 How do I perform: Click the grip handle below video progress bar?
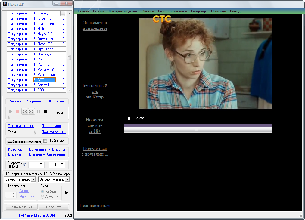196,130
